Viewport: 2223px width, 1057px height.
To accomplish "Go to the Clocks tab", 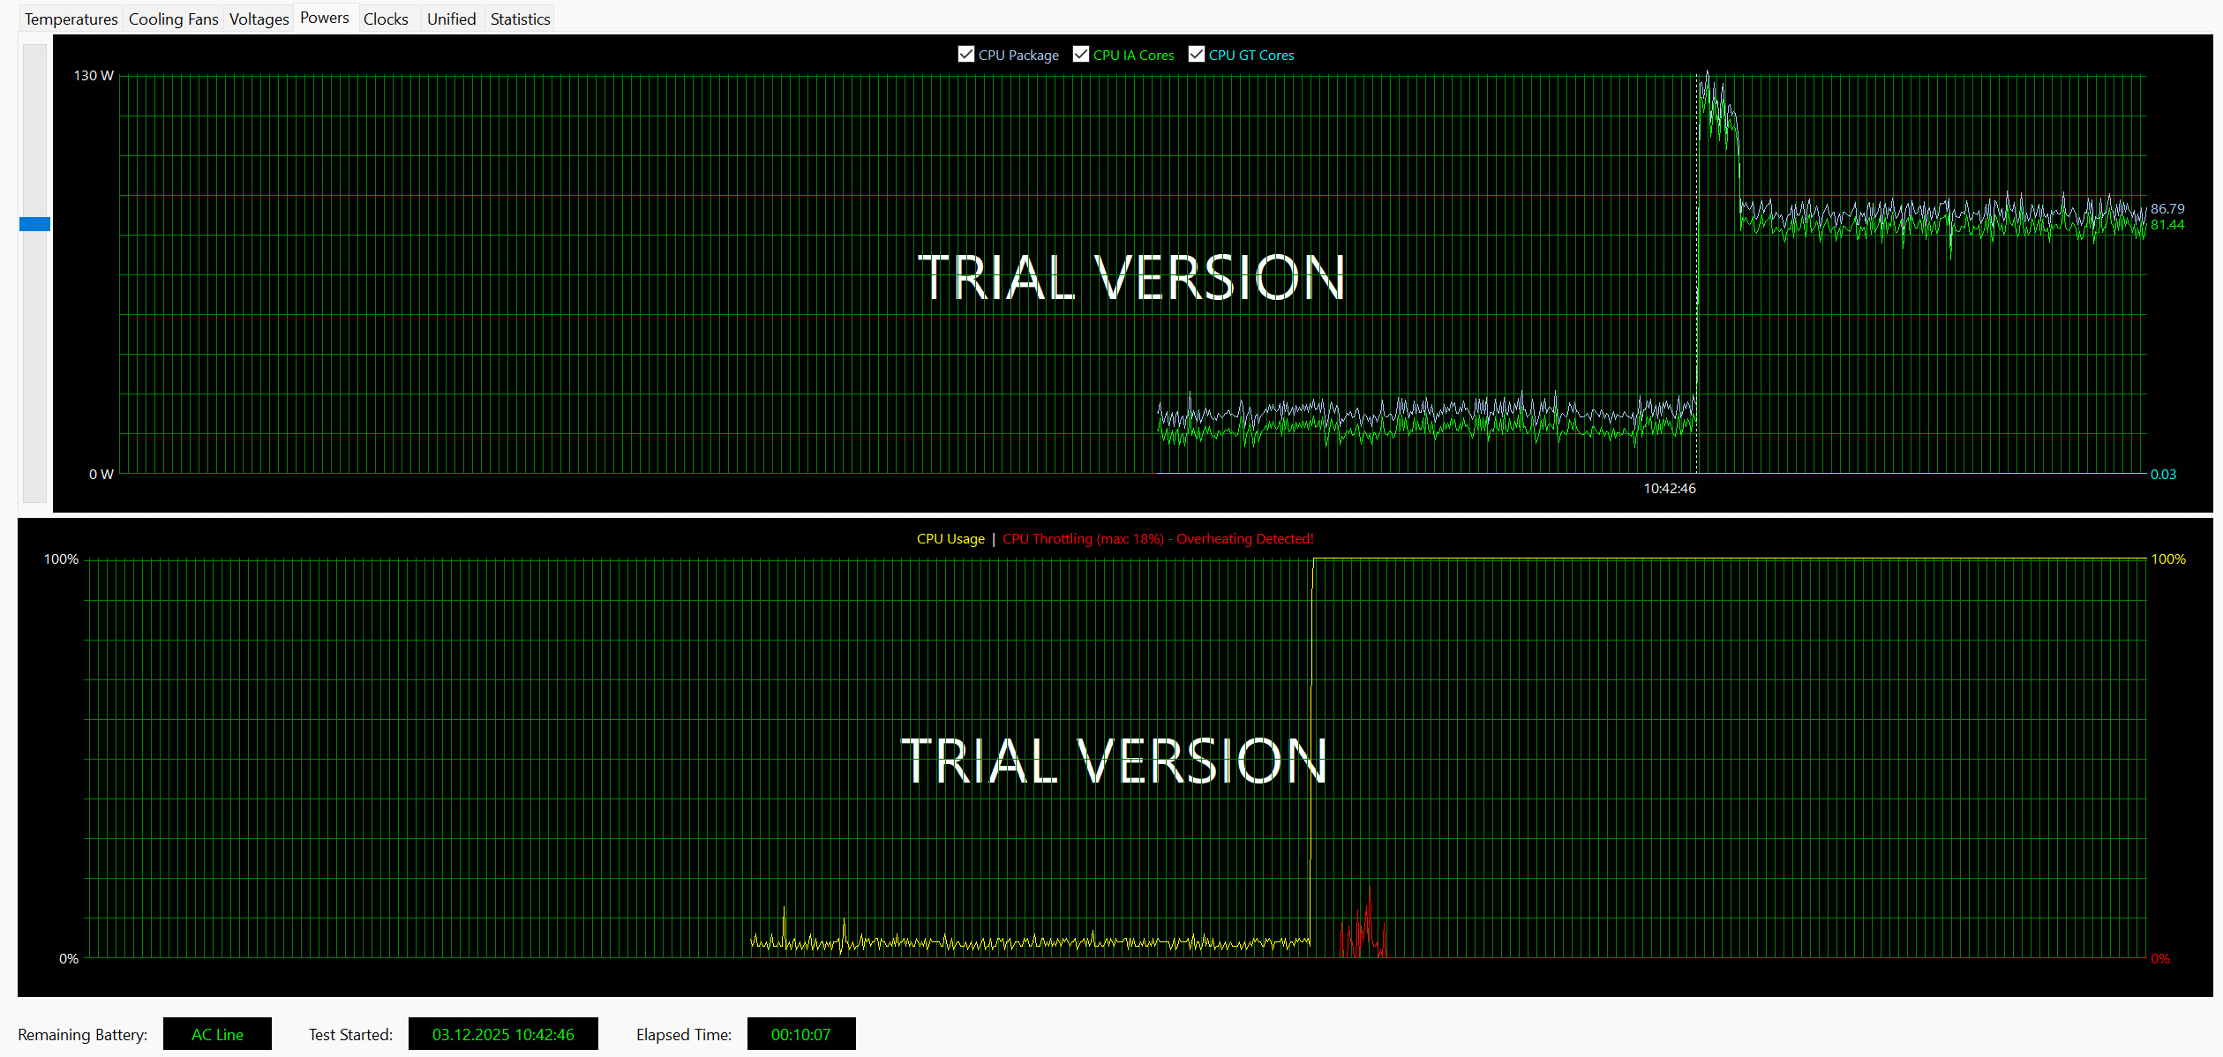I will coord(386,19).
